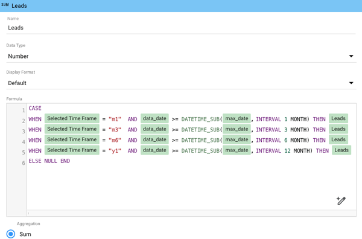
Task: Expand the Display Format dropdown arrow
Action: tap(351, 83)
